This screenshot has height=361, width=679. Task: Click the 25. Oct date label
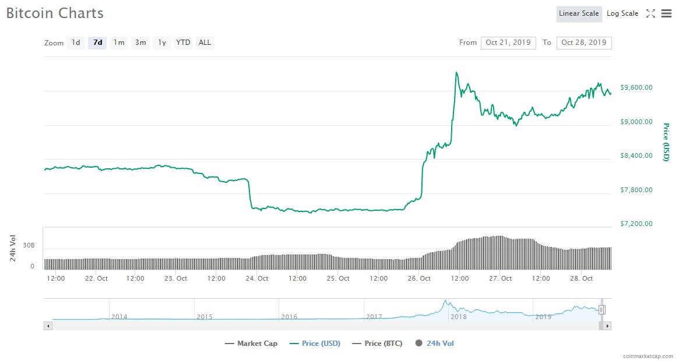pyautogui.click(x=338, y=278)
